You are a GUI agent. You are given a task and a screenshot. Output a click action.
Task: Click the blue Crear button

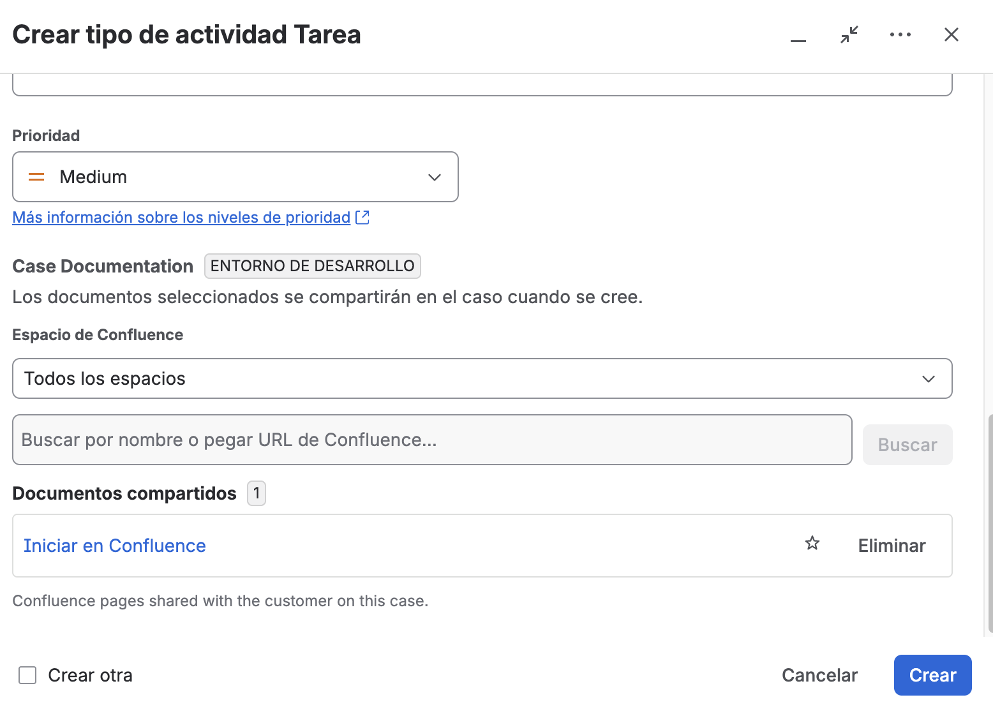click(932, 675)
